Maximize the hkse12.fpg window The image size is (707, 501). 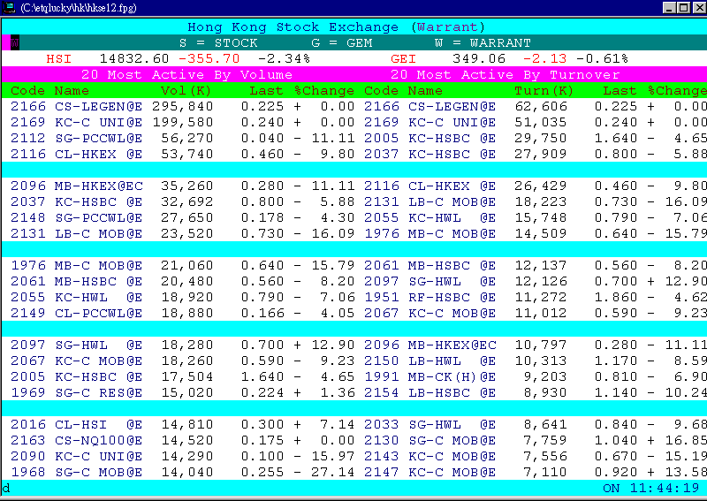(x=683, y=8)
